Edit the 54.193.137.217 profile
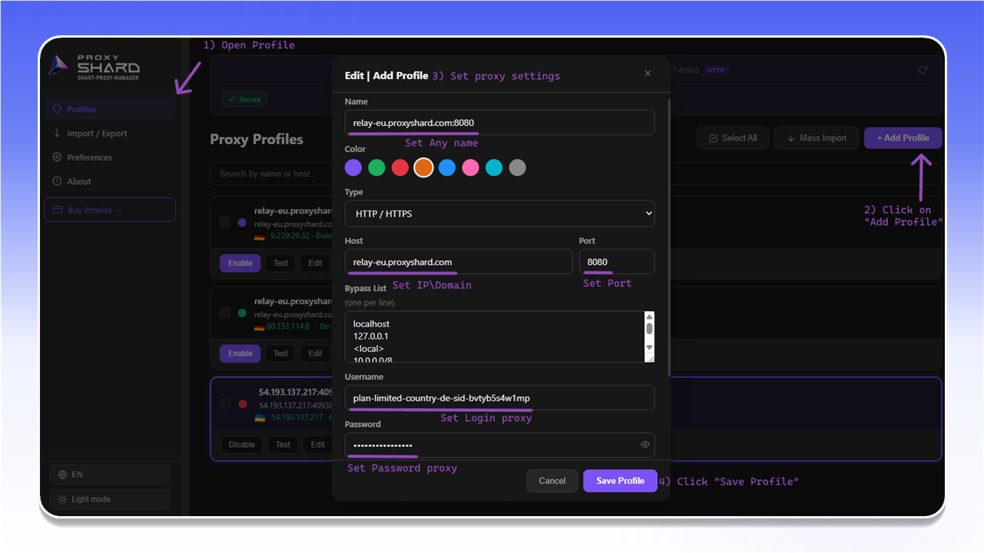984x553 pixels. (x=317, y=444)
